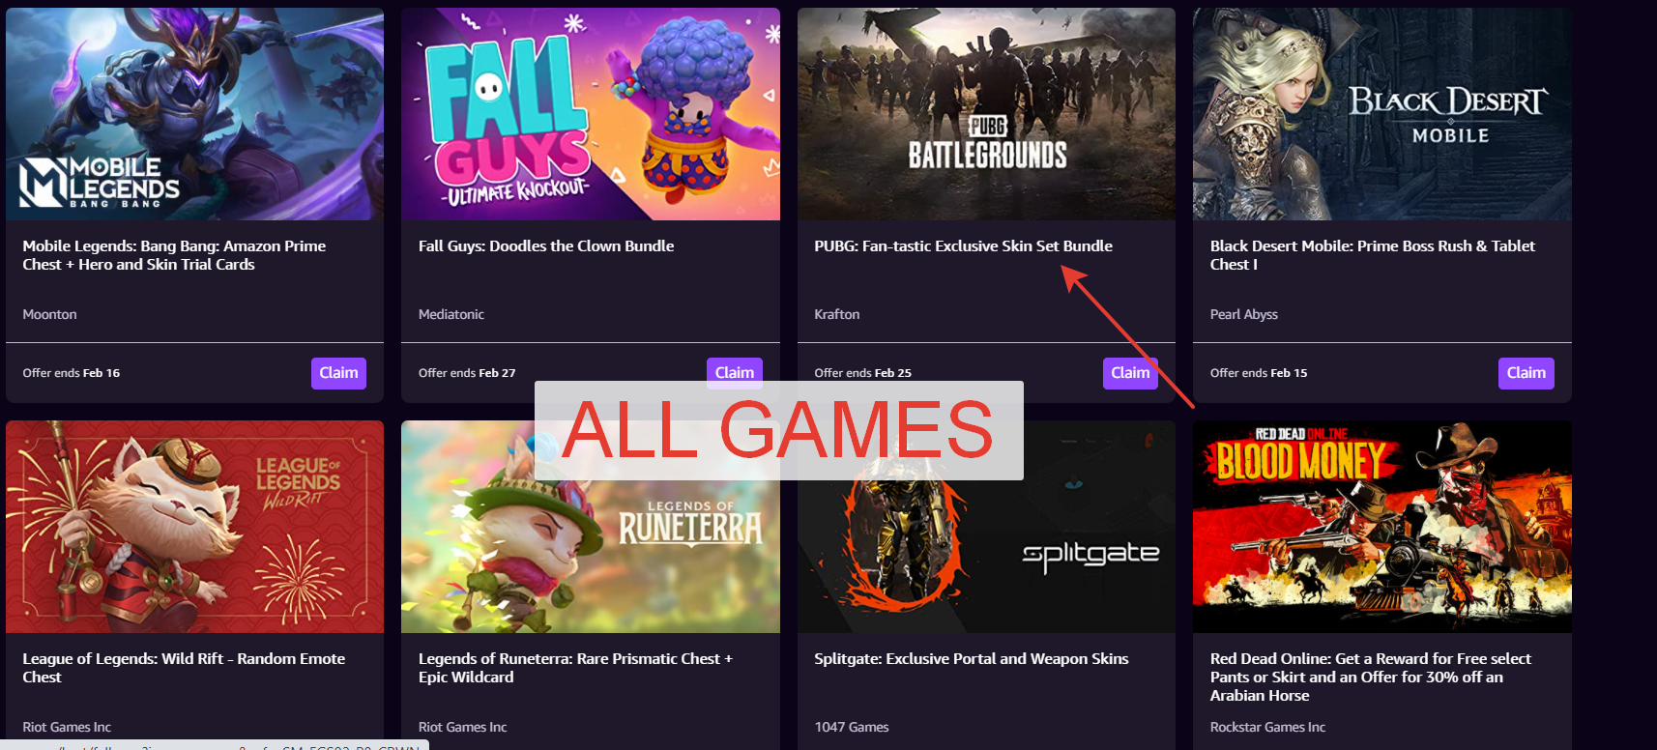Select the Rockstar Games Inc publisher text
The image size is (1657, 750).
(x=1267, y=728)
